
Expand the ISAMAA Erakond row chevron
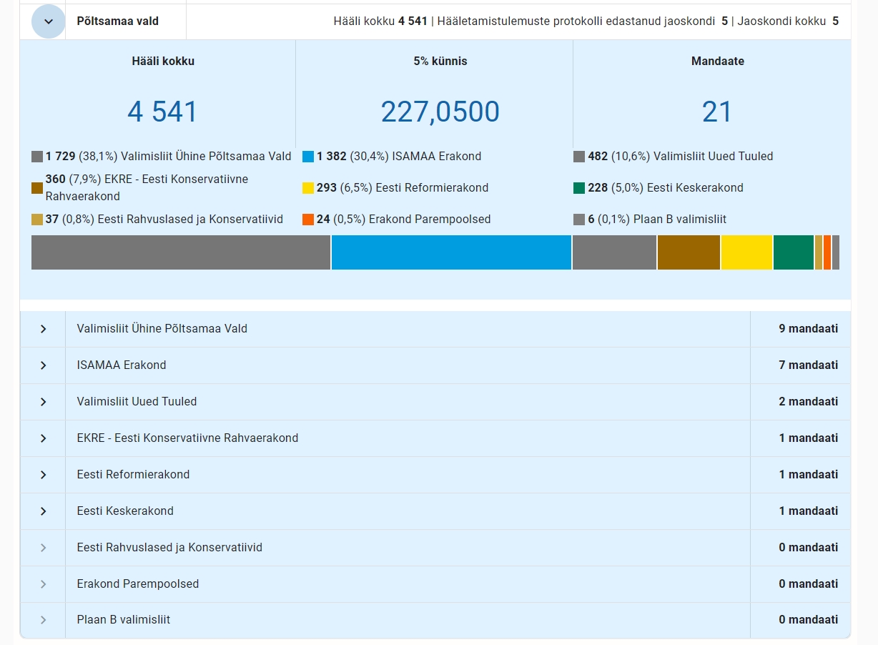click(43, 365)
